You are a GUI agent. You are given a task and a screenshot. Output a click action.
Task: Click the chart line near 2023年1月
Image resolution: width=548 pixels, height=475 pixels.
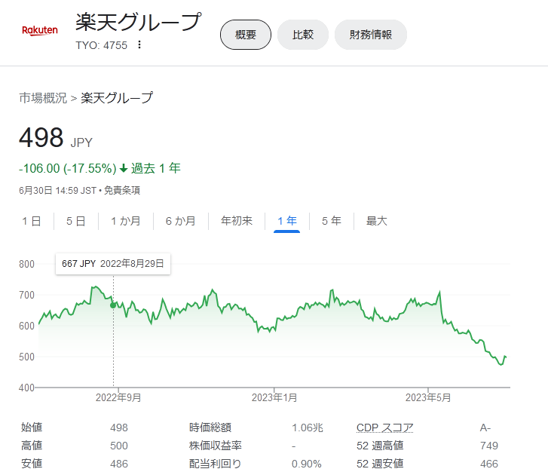click(274, 326)
